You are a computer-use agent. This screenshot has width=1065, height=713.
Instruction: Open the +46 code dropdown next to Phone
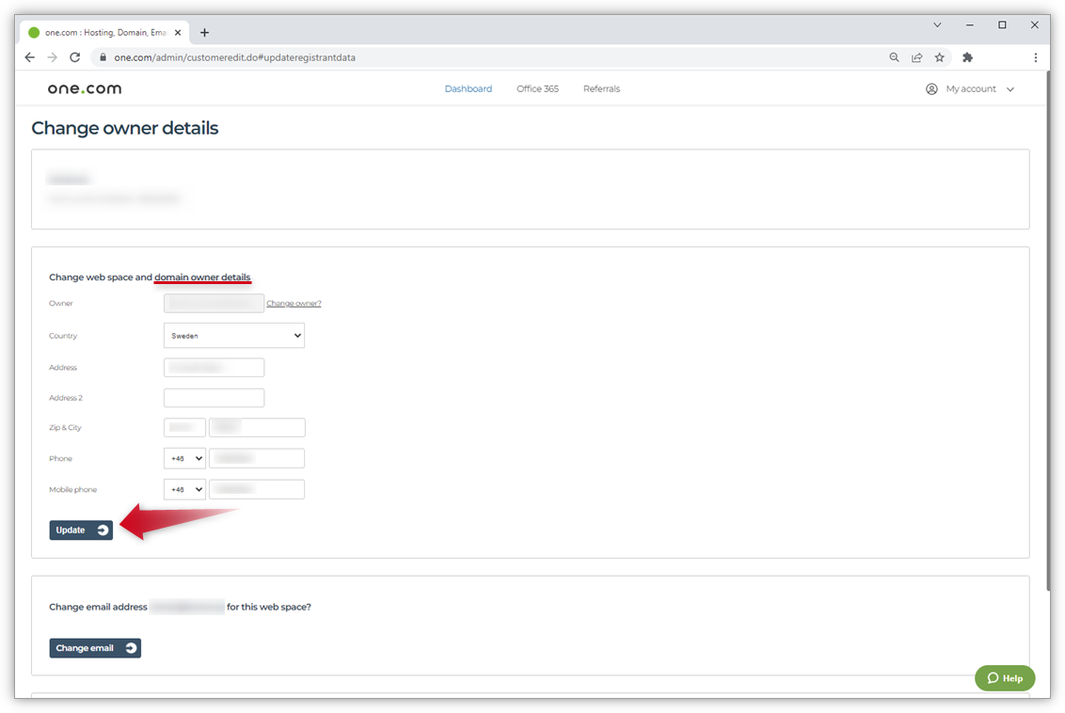pos(184,458)
